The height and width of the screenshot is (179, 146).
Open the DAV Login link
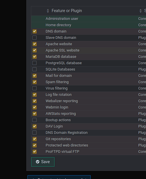point(54,126)
